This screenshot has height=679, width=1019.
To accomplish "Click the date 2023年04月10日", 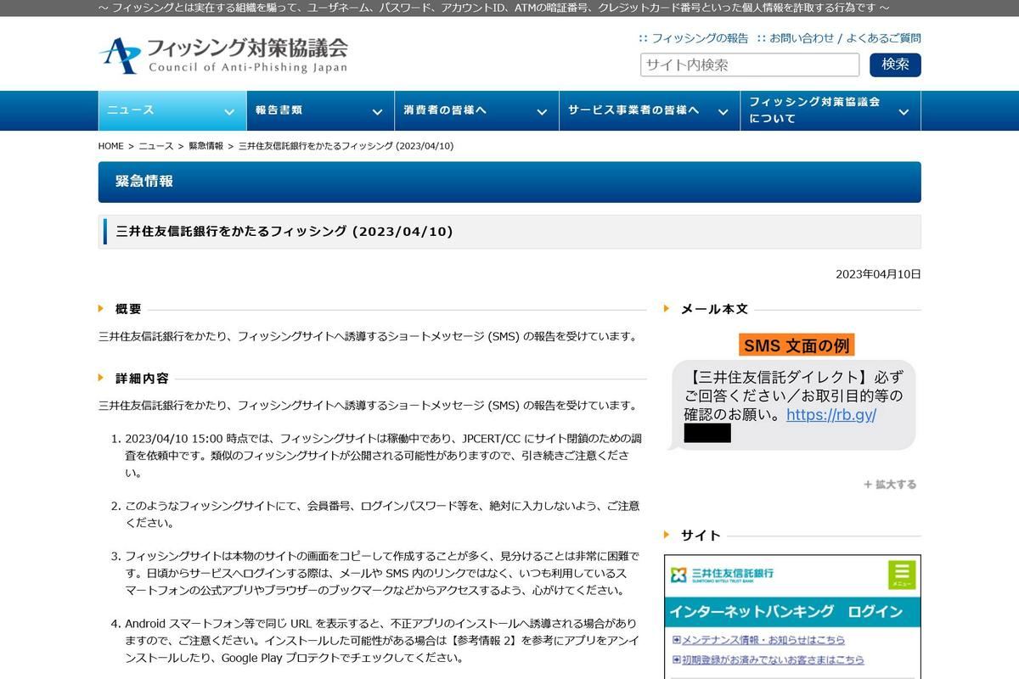I will [x=878, y=273].
